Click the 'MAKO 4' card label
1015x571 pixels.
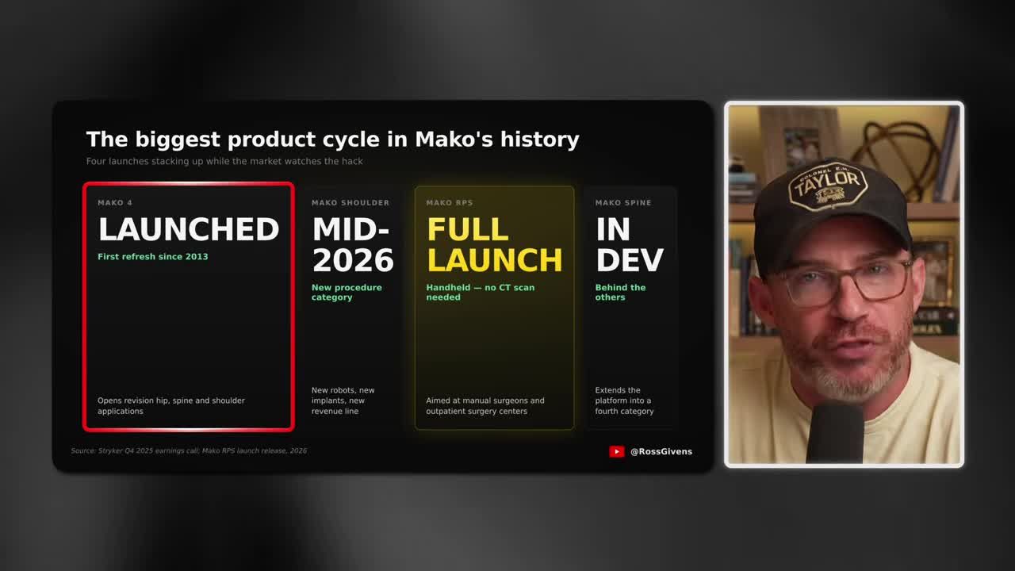click(x=115, y=203)
